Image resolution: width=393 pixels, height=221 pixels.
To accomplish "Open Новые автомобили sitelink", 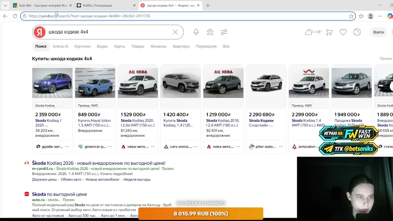I will [x=102, y=180].
